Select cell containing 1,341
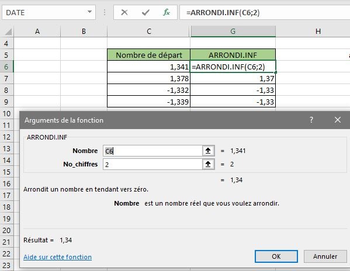 [x=148, y=67]
